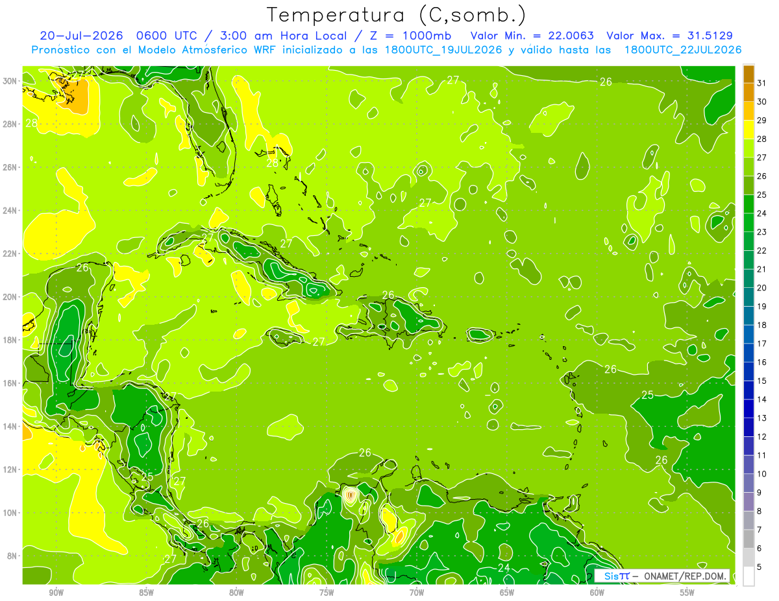Click the contour label 24 over Venezuela
Viewport: 779px width, 601px height.
coord(504,568)
